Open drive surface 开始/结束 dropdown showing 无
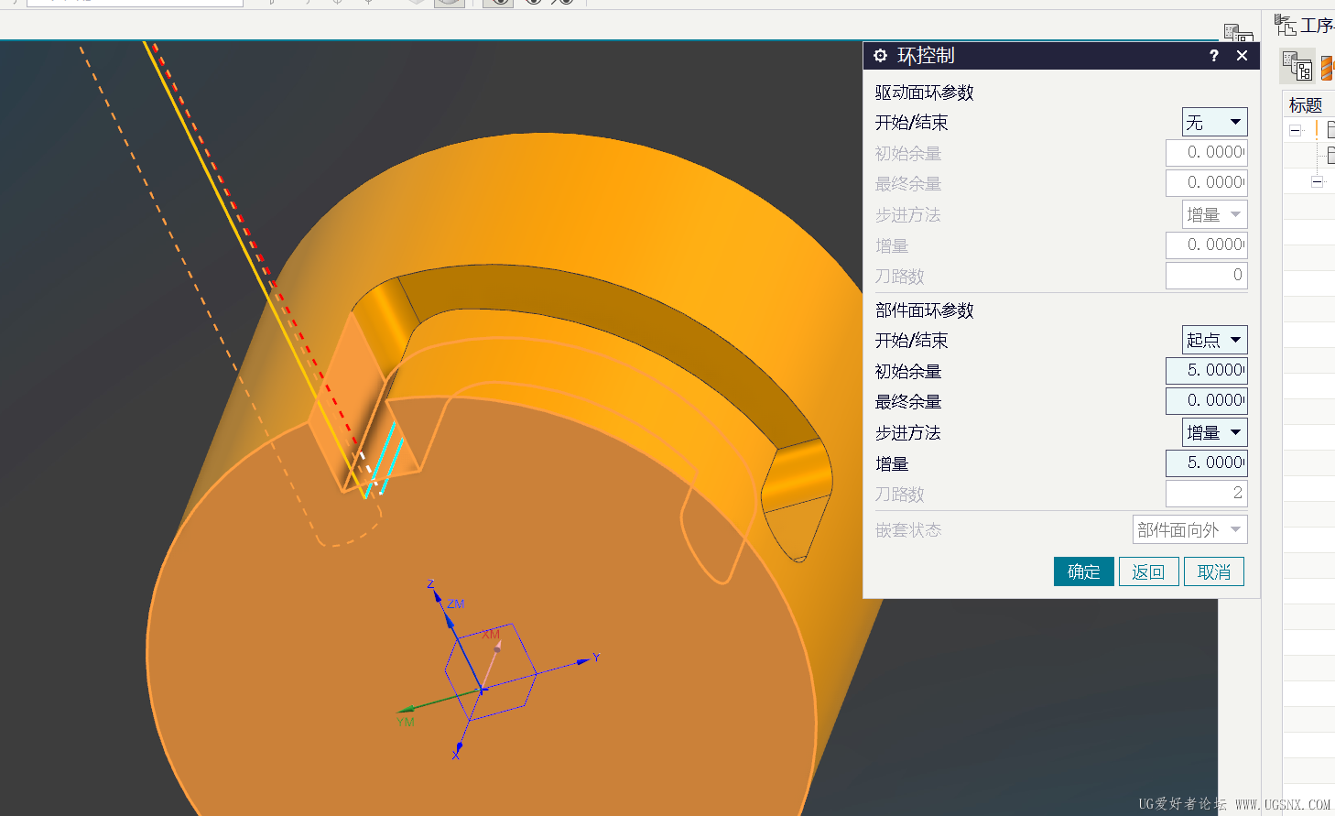The height and width of the screenshot is (816, 1335). (x=1214, y=122)
